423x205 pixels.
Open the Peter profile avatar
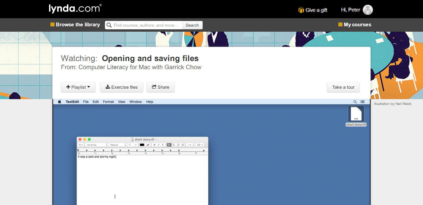pyautogui.click(x=368, y=10)
